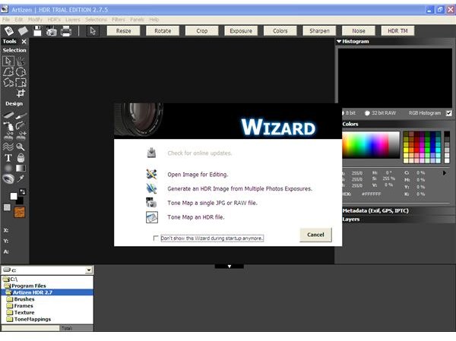Select the clone stamp tool with plus sign
Viewport: 456px width, 341px height.
click(x=21, y=136)
